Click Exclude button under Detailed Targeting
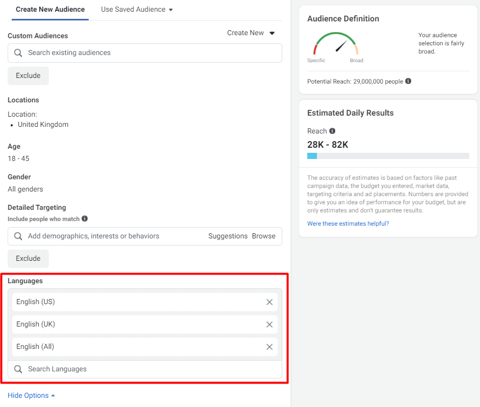480x407 pixels. [x=28, y=259]
